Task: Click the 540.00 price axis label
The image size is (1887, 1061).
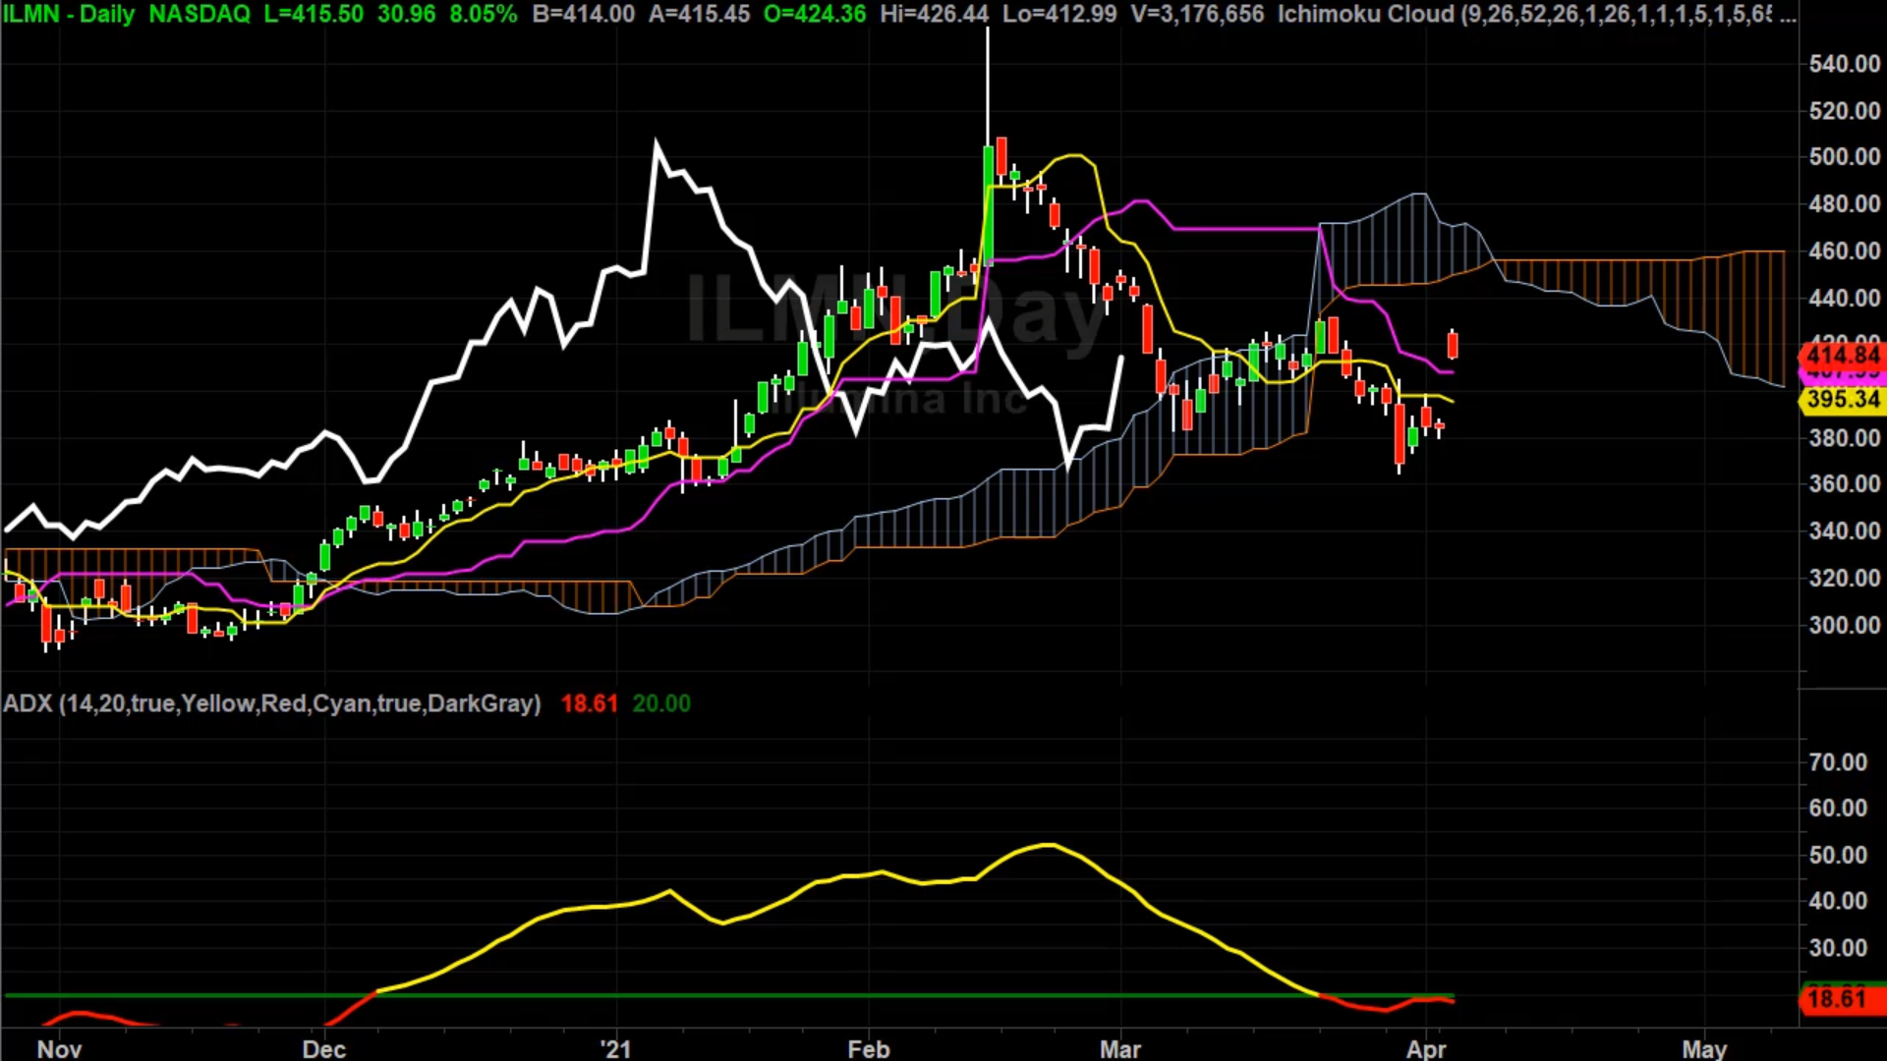Action: 1845,64
